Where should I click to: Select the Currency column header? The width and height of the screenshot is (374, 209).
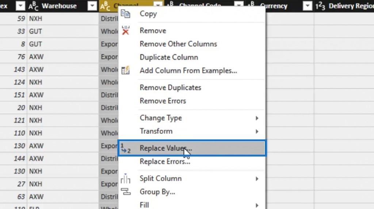[x=290, y=6]
